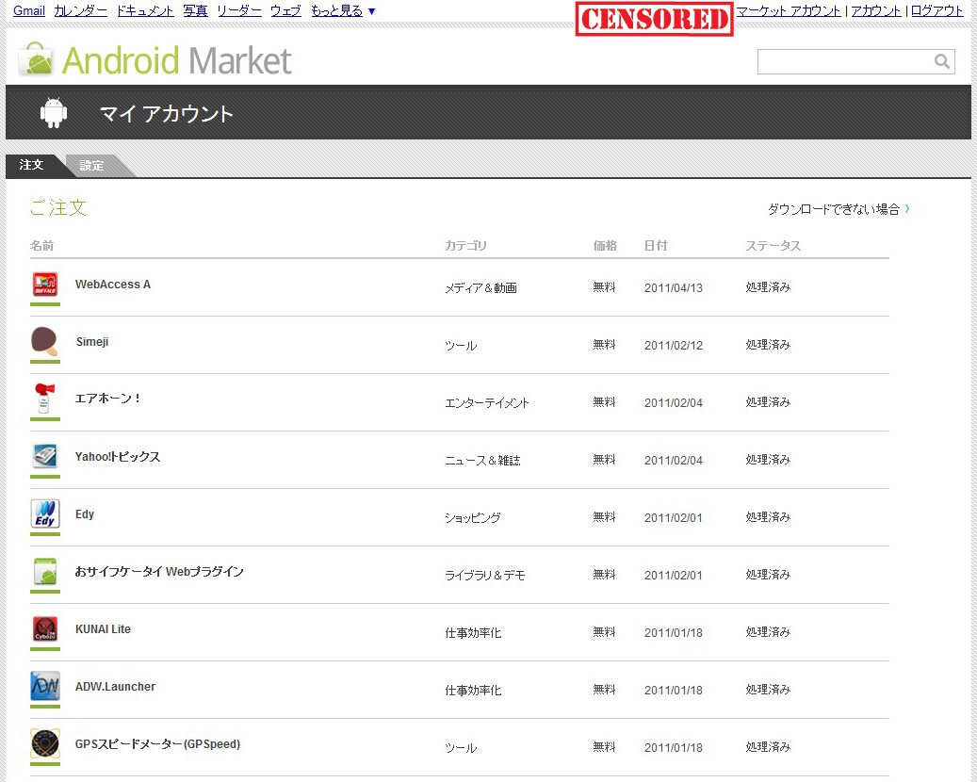Click the Android Market title text

click(x=176, y=60)
